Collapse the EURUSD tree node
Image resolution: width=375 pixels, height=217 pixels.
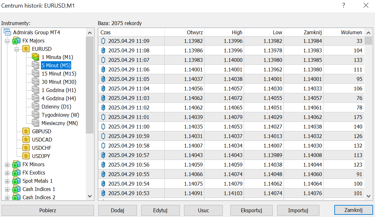[x=17, y=49]
